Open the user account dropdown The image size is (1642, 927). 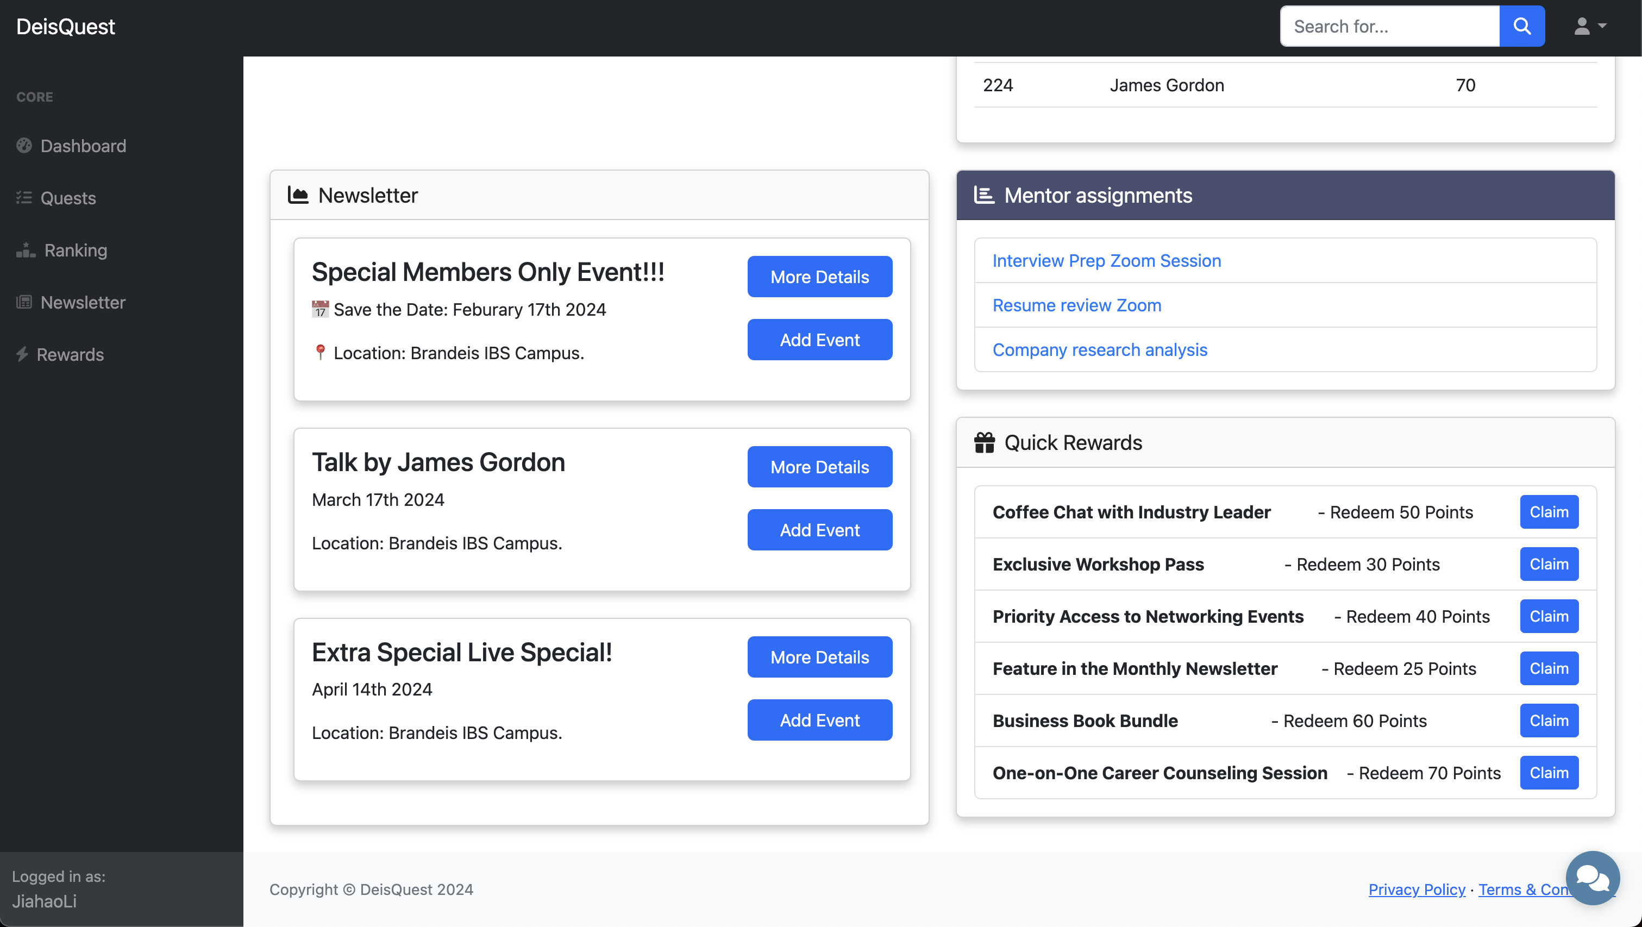point(1590,26)
